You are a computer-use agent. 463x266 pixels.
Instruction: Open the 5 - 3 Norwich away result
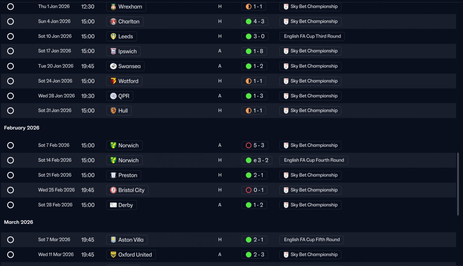point(255,145)
